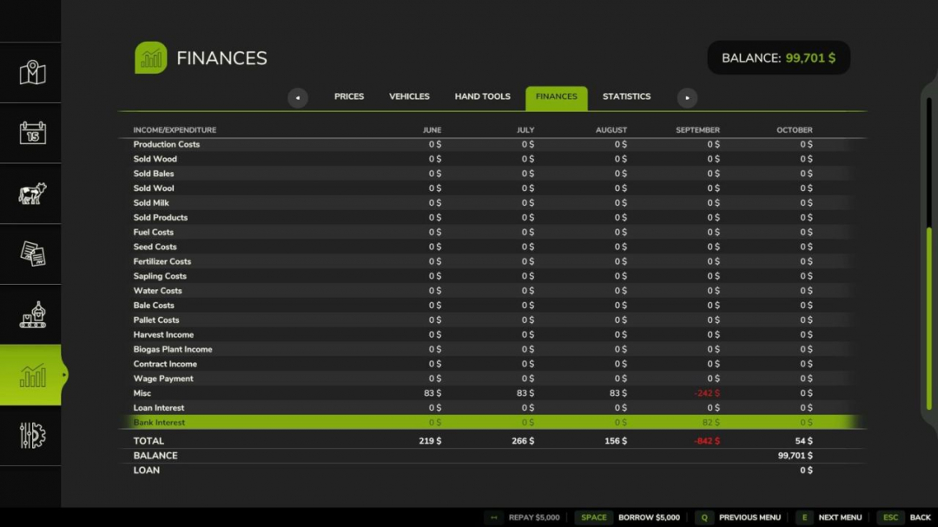Select the Misc row label
This screenshot has width=938, height=527.
142,393
